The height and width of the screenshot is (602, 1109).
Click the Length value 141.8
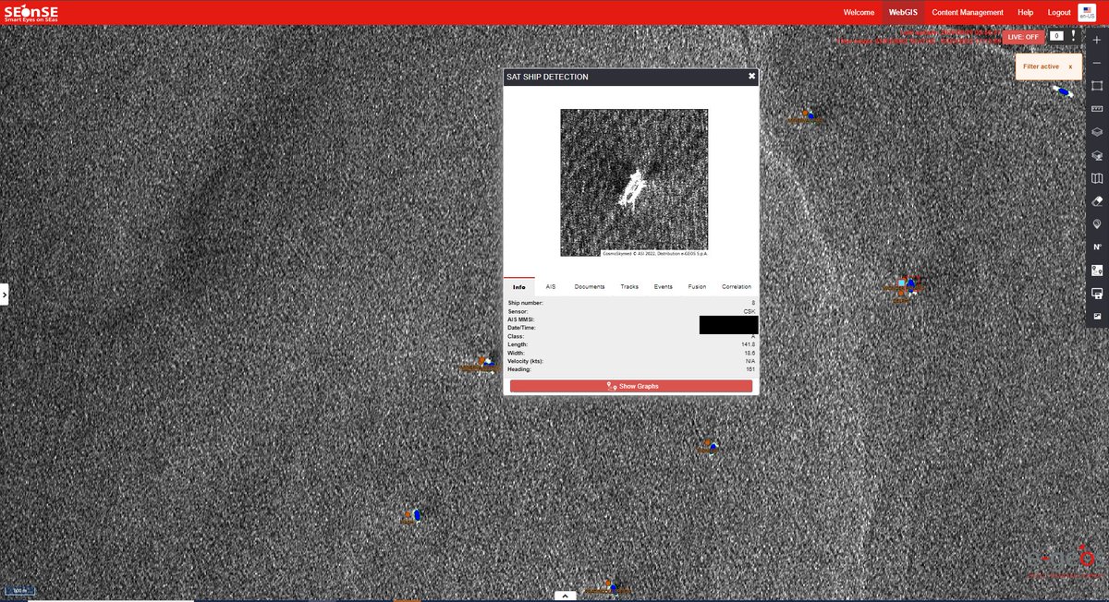(x=748, y=344)
